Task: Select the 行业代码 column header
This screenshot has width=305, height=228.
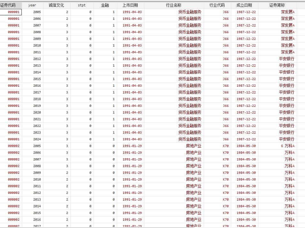Action: click(217, 5)
